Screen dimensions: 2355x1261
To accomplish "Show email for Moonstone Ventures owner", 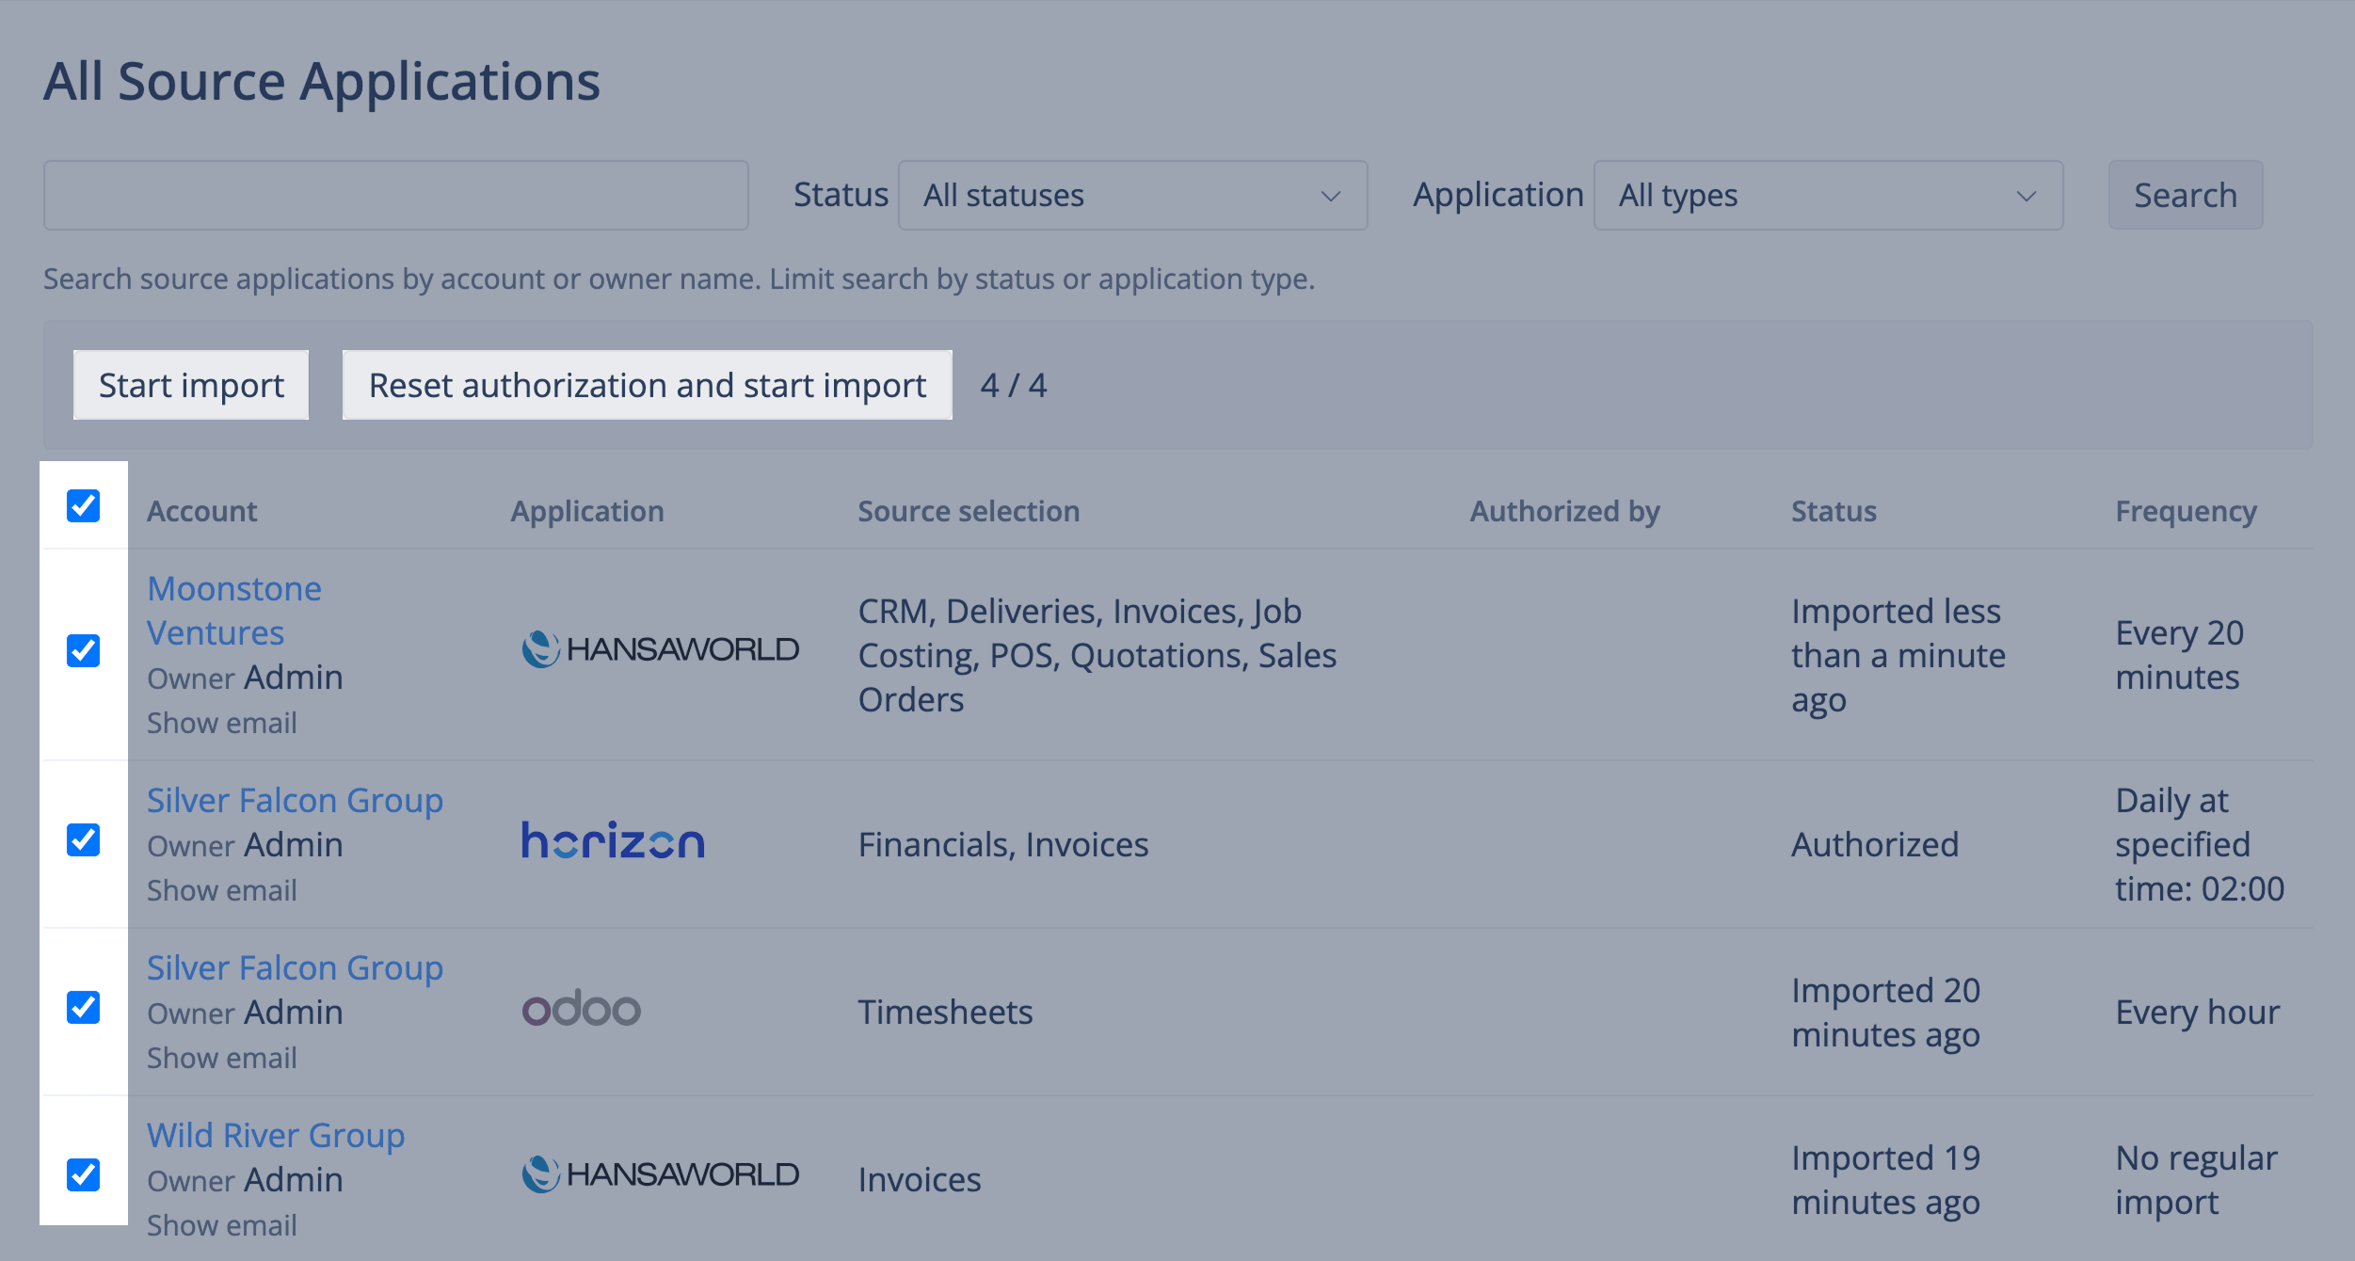I will 222,723.
